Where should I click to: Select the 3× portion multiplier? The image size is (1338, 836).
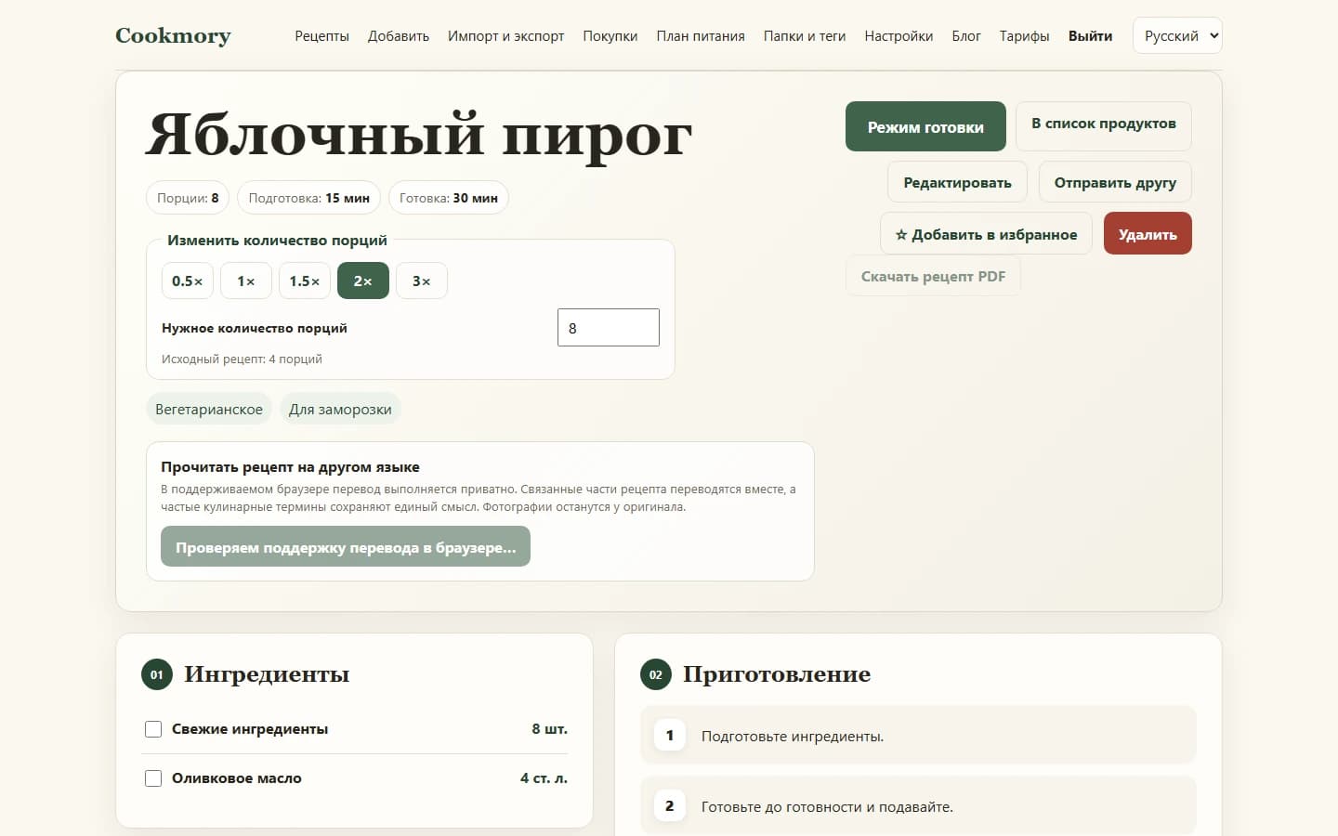coord(422,281)
